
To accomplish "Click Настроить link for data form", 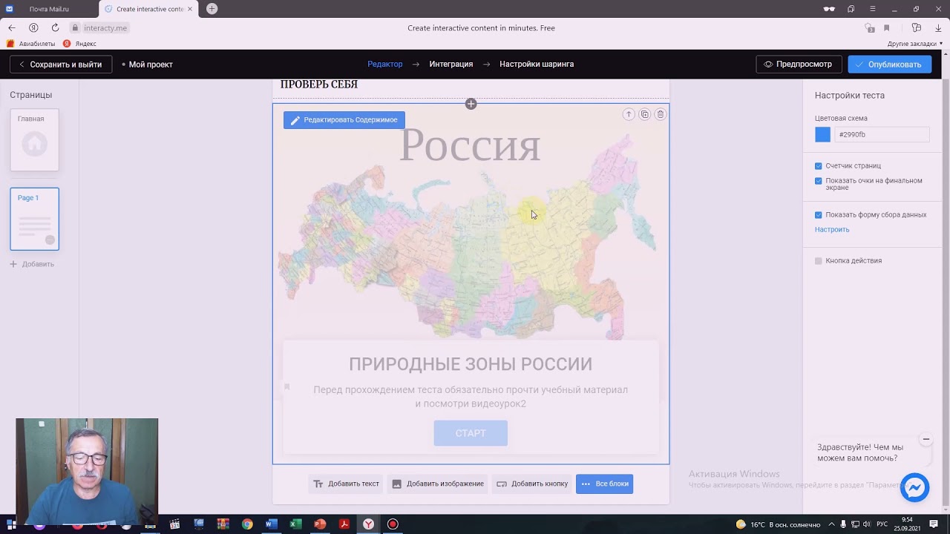I will (x=832, y=230).
